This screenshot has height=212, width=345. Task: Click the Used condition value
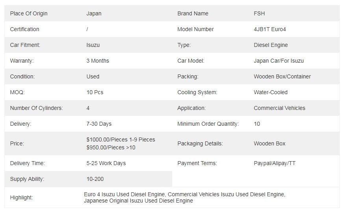click(93, 76)
